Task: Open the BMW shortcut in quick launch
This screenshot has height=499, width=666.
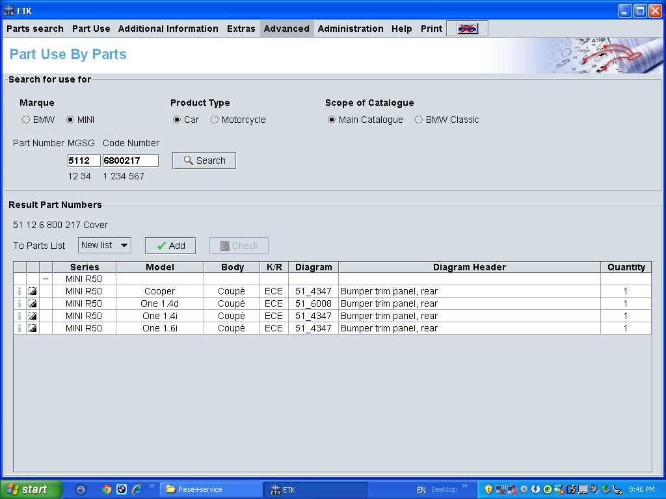Action: (122, 489)
